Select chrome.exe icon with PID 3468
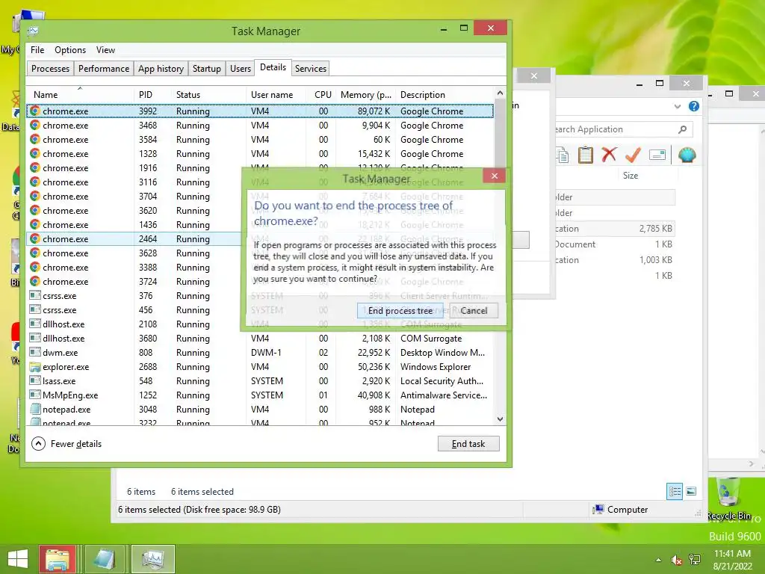The height and width of the screenshot is (574, 765). pos(34,125)
